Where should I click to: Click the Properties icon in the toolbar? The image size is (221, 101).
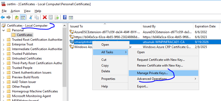(x=51, y=17)
